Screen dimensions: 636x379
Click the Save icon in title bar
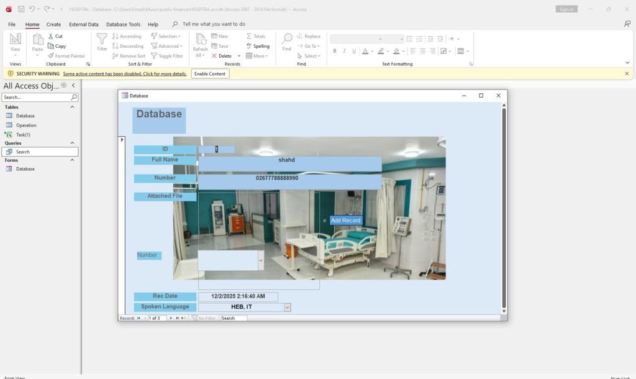(21, 9)
